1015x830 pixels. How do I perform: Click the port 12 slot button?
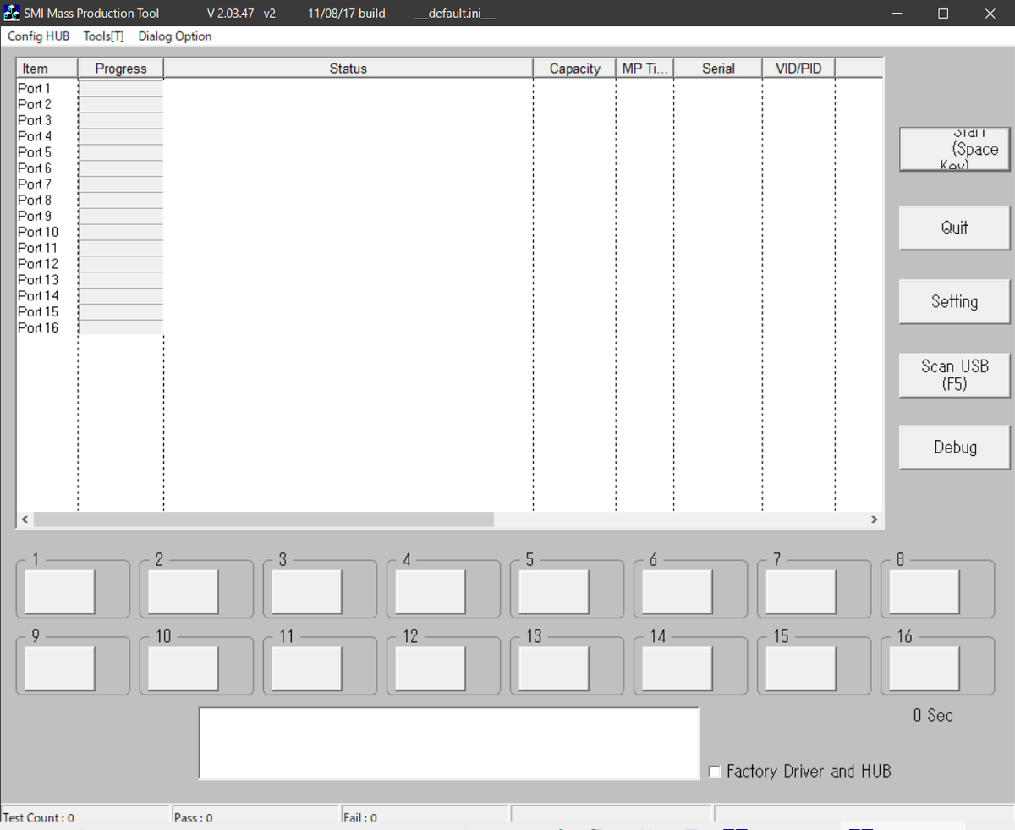coord(430,668)
